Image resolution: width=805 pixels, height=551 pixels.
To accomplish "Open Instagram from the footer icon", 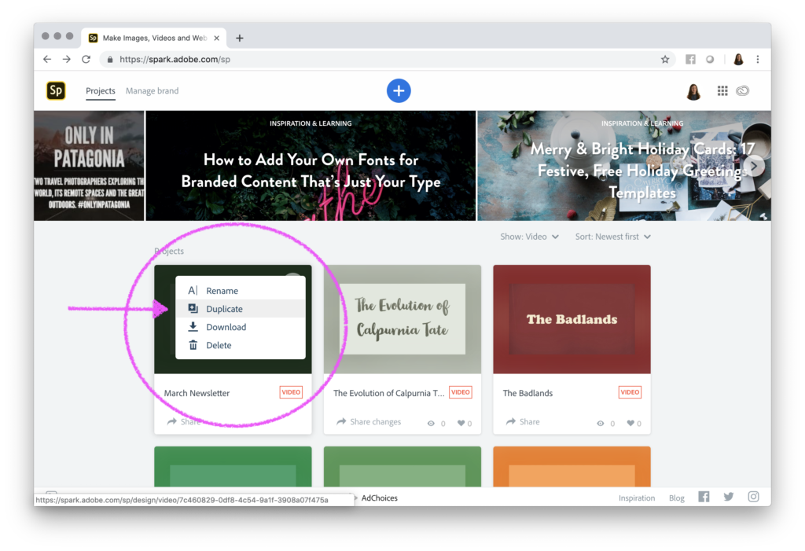I will [753, 497].
